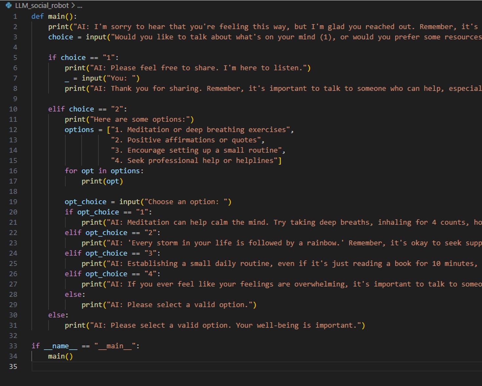Image resolution: width=482 pixels, height=386 pixels.
Task: Click the main() call on line 34
Action: point(60,356)
